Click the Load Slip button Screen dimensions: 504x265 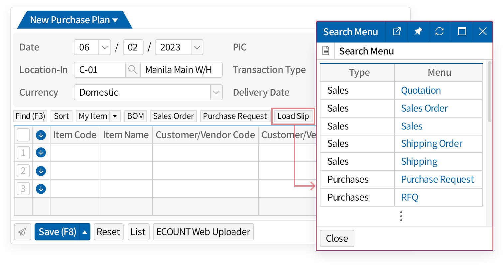click(x=293, y=116)
